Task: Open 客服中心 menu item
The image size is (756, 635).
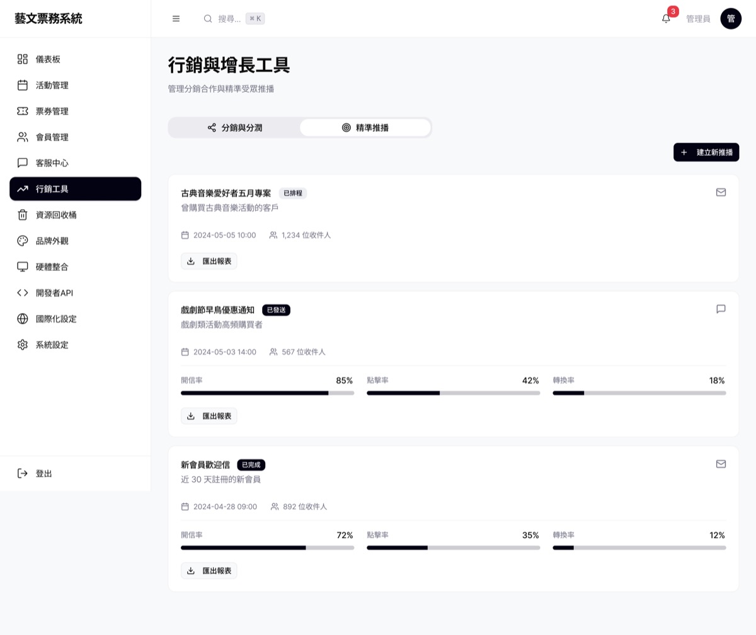Action: click(76, 163)
